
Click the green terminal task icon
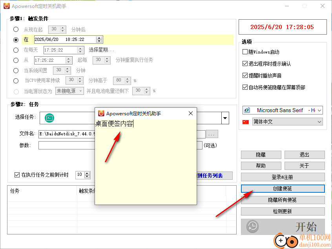click(49, 118)
